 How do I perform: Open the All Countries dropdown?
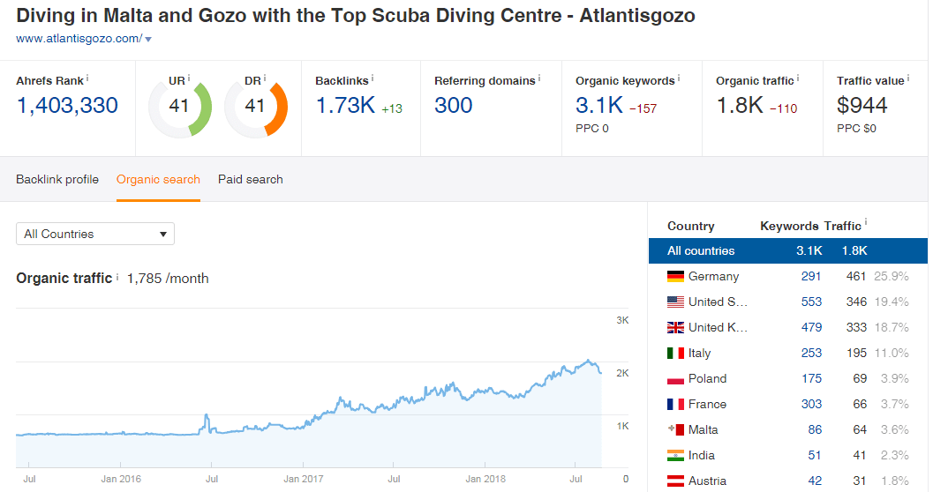point(95,234)
